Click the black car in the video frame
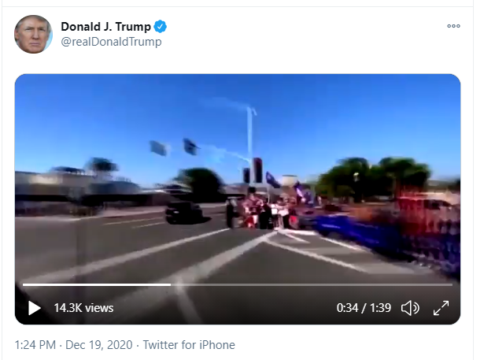Image resolution: width=484 pixels, height=360 pixels. pyautogui.click(x=183, y=212)
